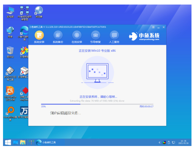The height and width of the screenshot is (148, 194).
Task: Launch the 浏览器 desktop shortcut
Action: 39,12
